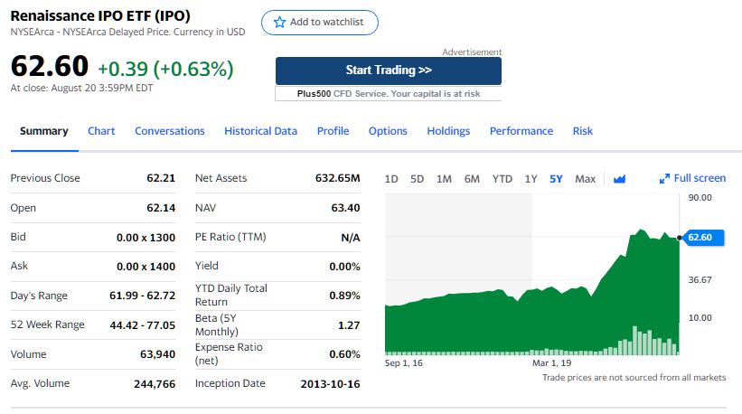Viewport: 742px width, 414px height.
Task: Switch to the Performance tab
Action: click(x=521, y=131)
